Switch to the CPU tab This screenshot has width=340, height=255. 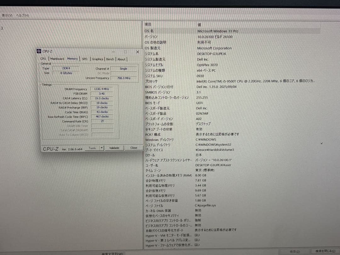point(43,59)
